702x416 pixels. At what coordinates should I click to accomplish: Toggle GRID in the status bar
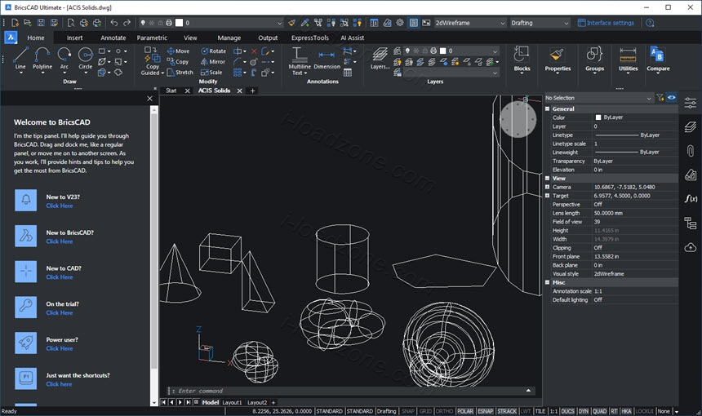(425, 411)
